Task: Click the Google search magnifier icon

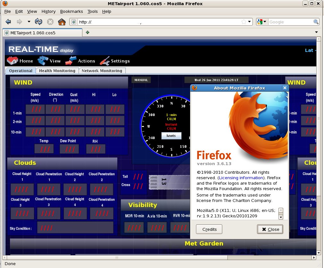Action: 316,22
